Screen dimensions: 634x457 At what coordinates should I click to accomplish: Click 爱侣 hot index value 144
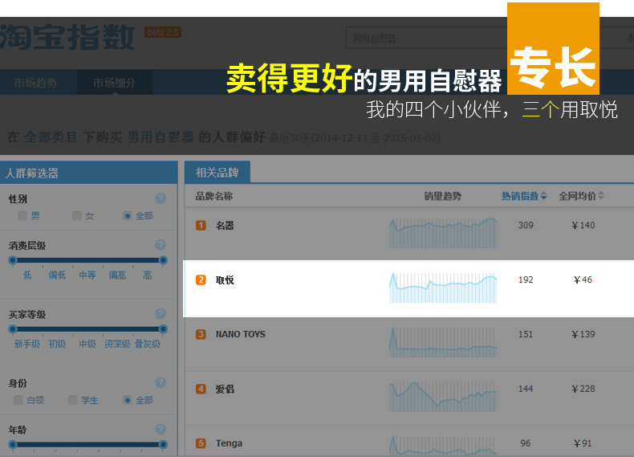526,389
